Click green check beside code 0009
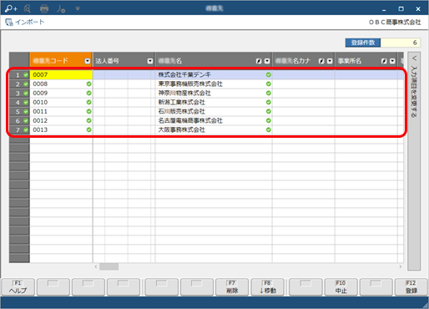 [88, 93]
